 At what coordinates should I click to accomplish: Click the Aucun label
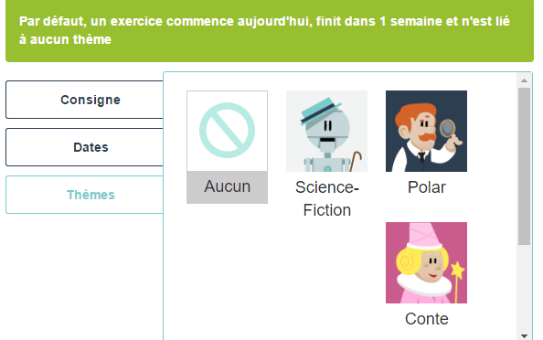point(228,186)
